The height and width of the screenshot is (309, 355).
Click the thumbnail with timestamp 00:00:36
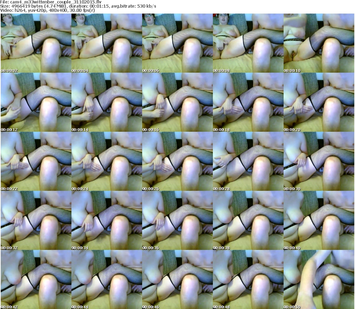pyautogui.click(x=177, y=220)
